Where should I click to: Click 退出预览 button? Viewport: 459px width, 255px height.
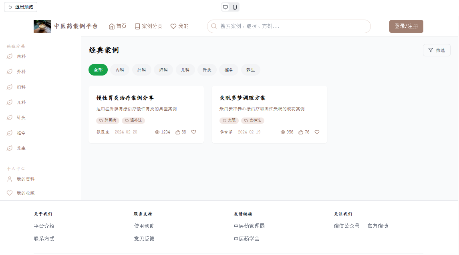coord(20,7)
